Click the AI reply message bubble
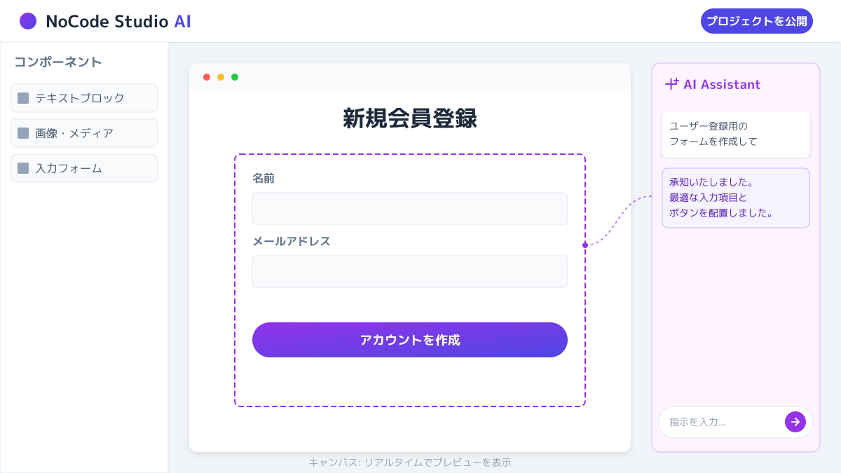The image size is (841, 473). point(736,198)
